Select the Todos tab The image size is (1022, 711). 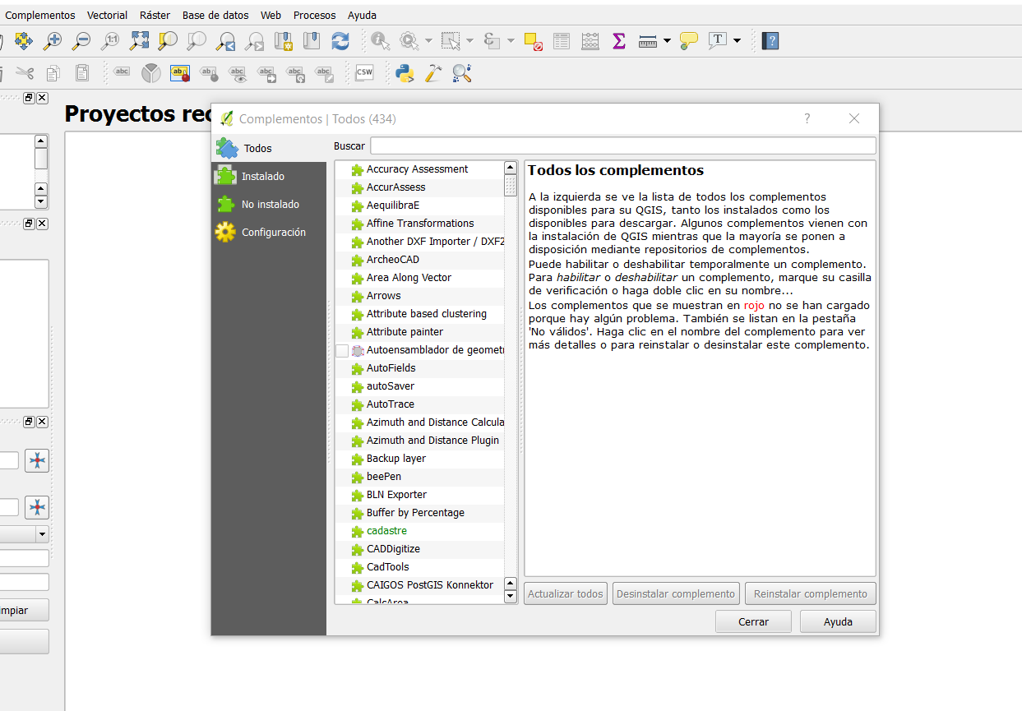click(269, 148)
